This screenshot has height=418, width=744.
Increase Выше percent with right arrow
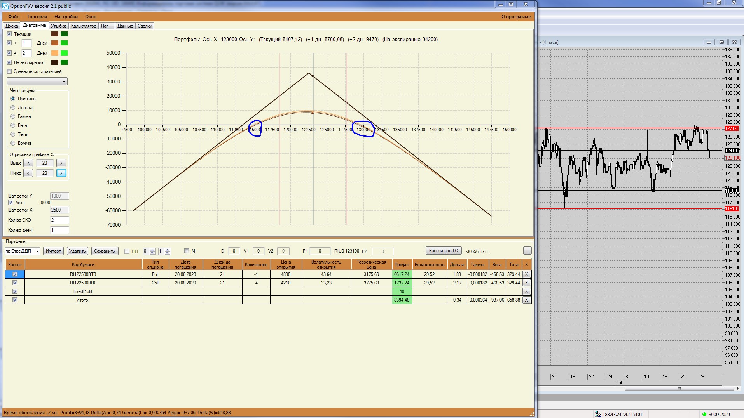pyautogui.click(x=61, y=163)
